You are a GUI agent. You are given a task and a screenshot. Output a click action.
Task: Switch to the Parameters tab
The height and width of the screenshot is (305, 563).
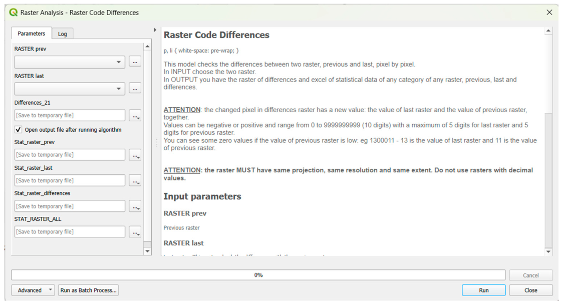coord(31,34)
